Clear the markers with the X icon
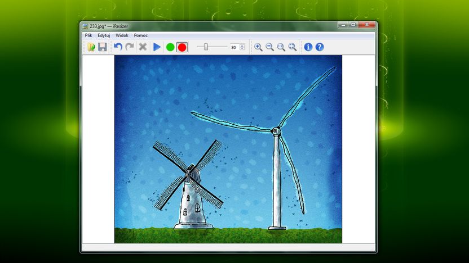The height and width of the screenshot is (263, 469). (x=143, y=47)
